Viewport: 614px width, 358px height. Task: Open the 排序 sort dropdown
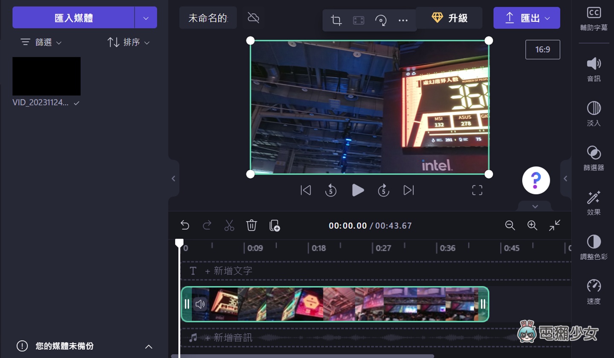(x=128, y=42)
